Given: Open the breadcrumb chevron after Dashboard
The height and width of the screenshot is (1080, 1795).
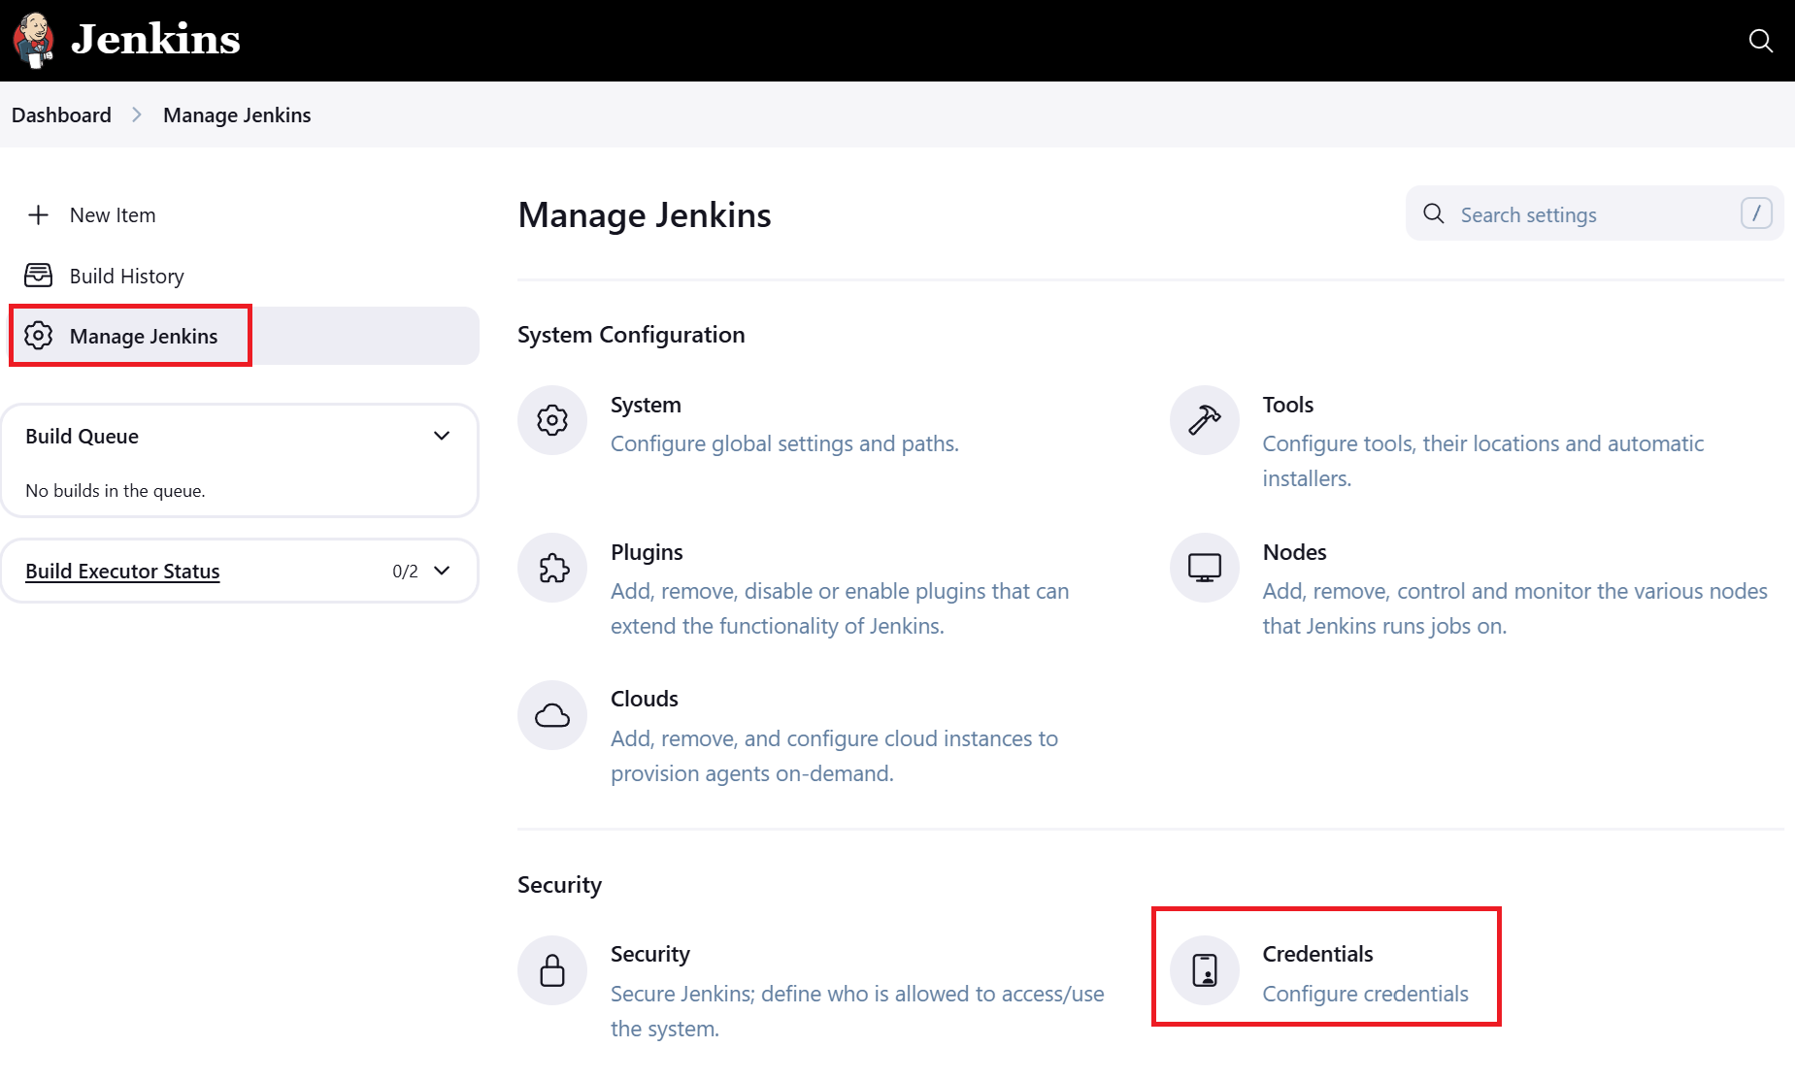Looking at the screenshot, I should coord(137,115).
